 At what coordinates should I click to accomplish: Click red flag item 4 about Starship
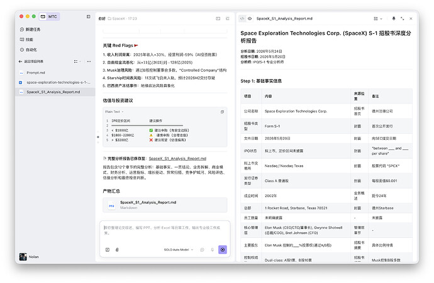[x=159, y=78]
